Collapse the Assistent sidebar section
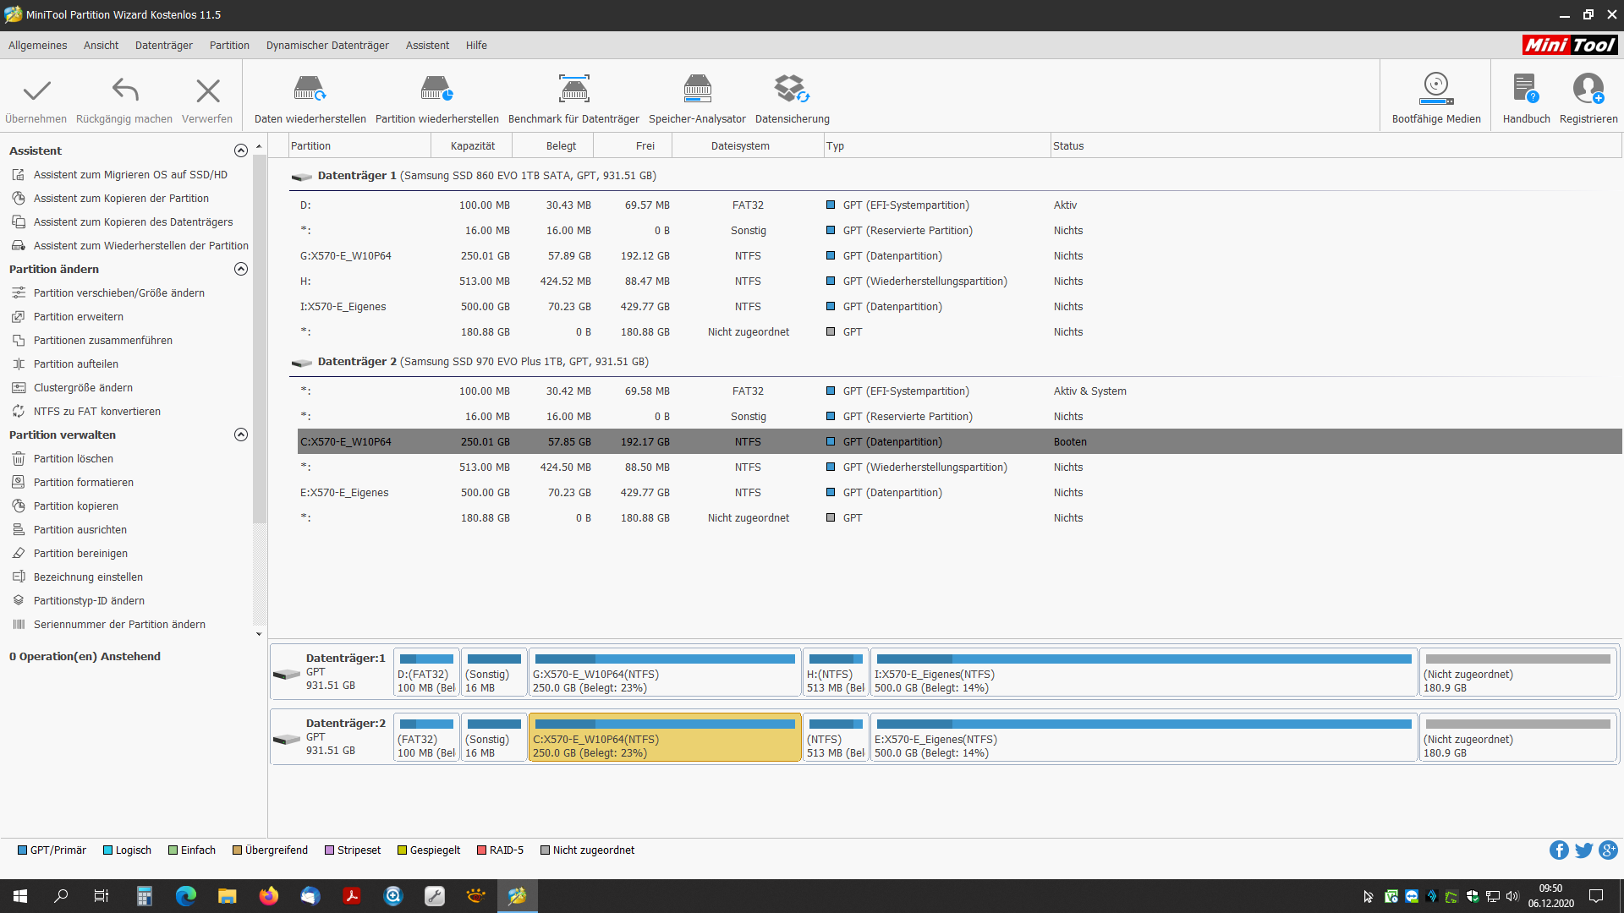The width and height of the screenshot is (1624, 913). (241, 150)
